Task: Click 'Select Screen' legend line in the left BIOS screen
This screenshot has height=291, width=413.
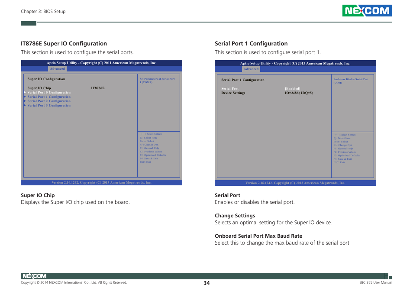Action: pyautogui.click(x=151, y=134)
